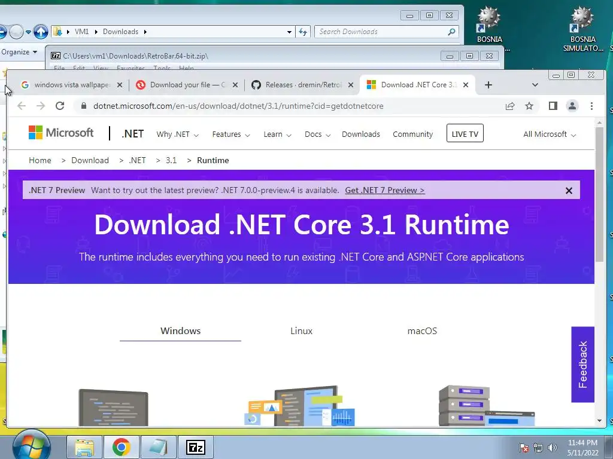
Task: Open Action Center flag tray icon
Action: 524,448
